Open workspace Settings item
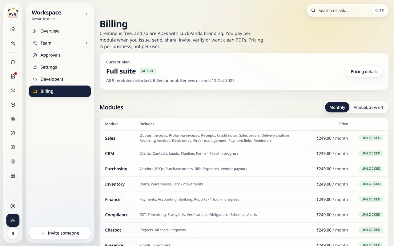 coord(60,67)
